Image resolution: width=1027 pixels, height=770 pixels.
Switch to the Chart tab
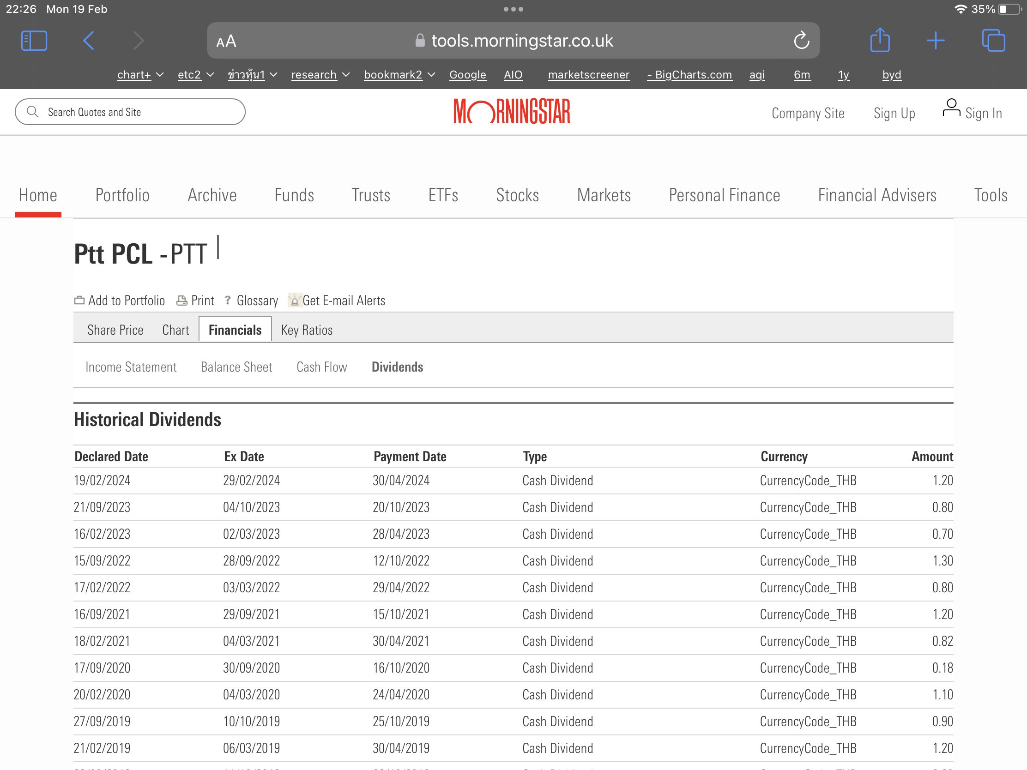pyautogui.click(x=175, y=330)
